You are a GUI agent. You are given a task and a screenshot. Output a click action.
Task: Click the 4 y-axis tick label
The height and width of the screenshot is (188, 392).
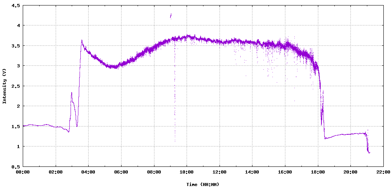pyautogui.click(x=18, y=25)
